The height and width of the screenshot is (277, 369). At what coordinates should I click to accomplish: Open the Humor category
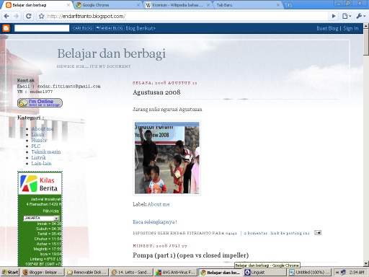pos(39,140)
